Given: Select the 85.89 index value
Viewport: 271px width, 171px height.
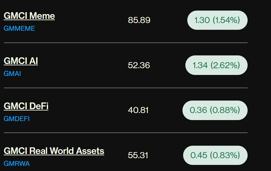Looking at the screenshot, I should point(139,20).
